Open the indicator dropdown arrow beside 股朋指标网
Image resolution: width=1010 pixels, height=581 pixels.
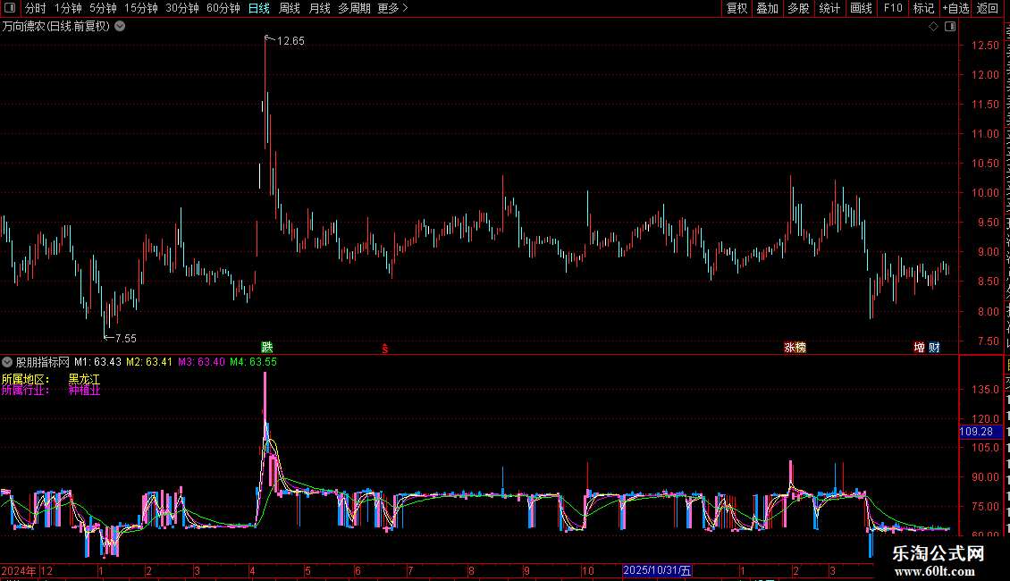pos(7,362)
